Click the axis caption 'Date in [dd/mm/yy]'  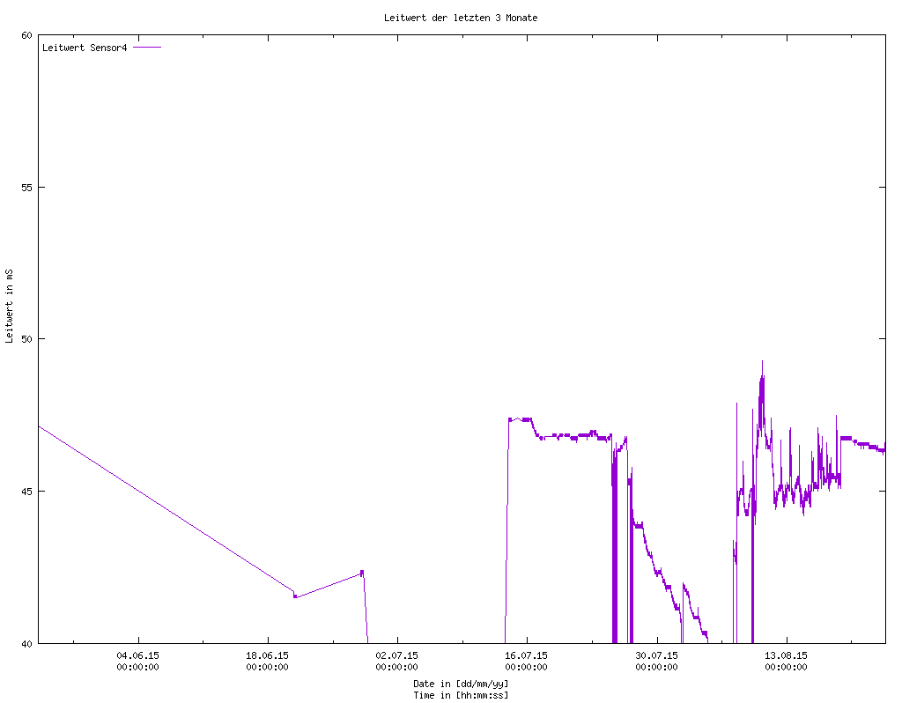click(461, 684)
